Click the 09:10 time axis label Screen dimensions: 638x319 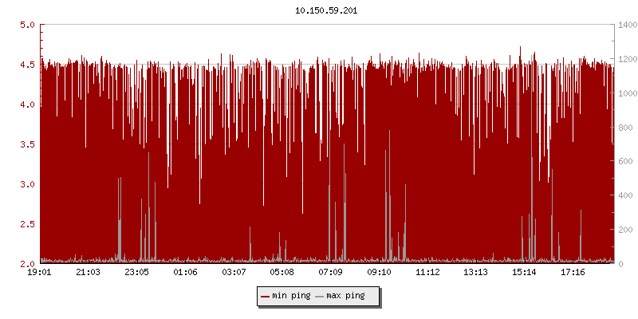pyautogui.click(x=379, y=273)
